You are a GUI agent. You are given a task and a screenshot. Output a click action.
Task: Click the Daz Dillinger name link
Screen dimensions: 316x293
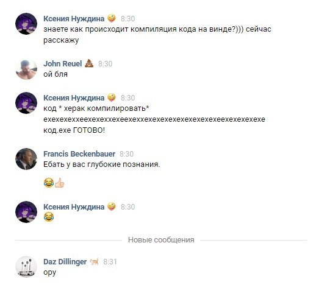click(x=65, y=262)
